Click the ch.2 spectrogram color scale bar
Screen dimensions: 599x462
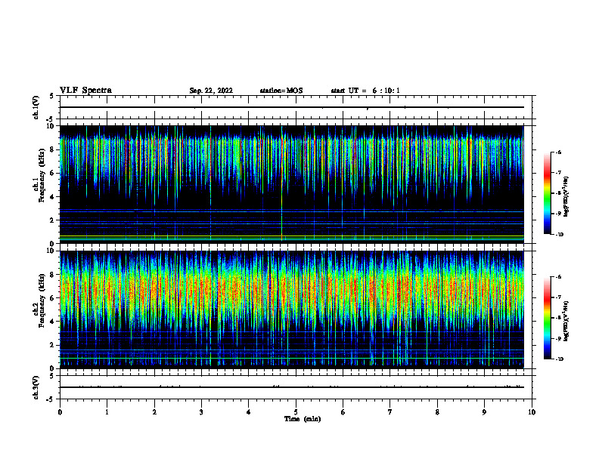click(548, 318)
